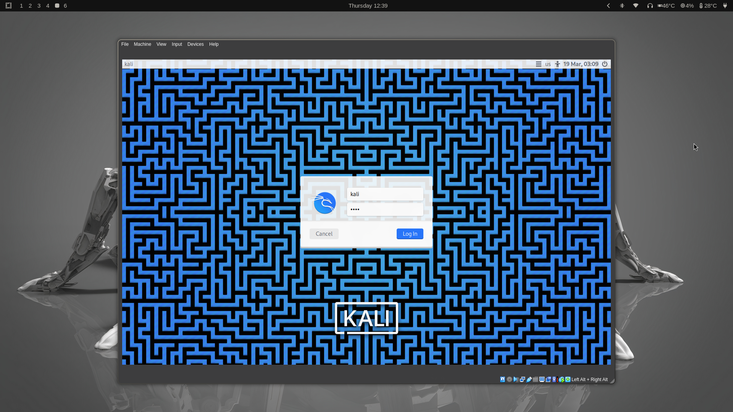Click the Left Alt + Right Alt host key label
733x412 pixels.
(x=589, y=380)
